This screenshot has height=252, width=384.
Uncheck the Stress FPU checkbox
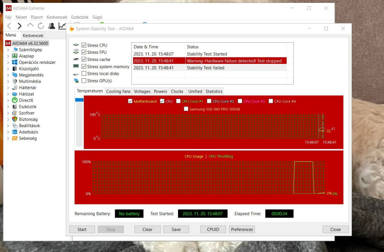tap(84, 52)
